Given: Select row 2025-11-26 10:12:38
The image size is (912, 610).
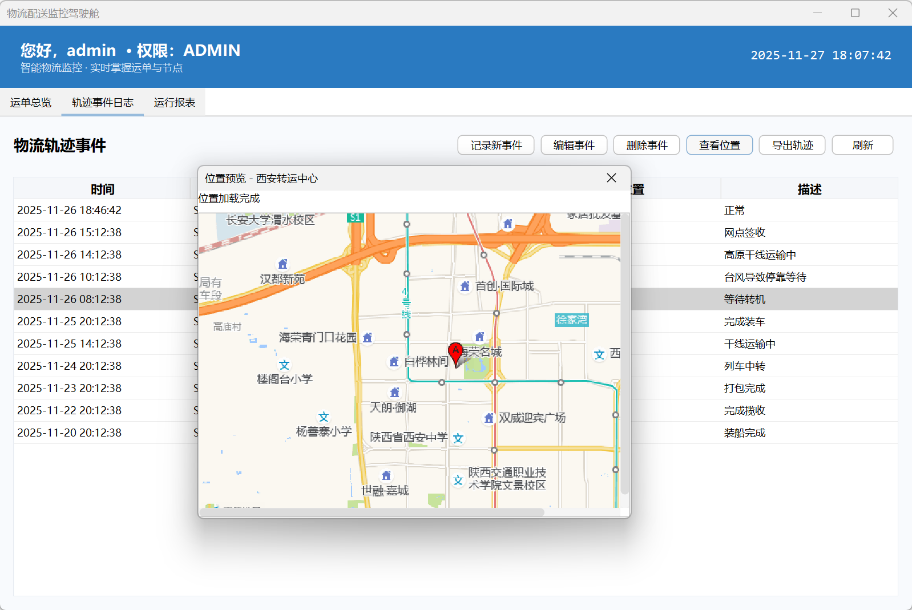Looking at the screenshot, I should (x=455, y=277).
